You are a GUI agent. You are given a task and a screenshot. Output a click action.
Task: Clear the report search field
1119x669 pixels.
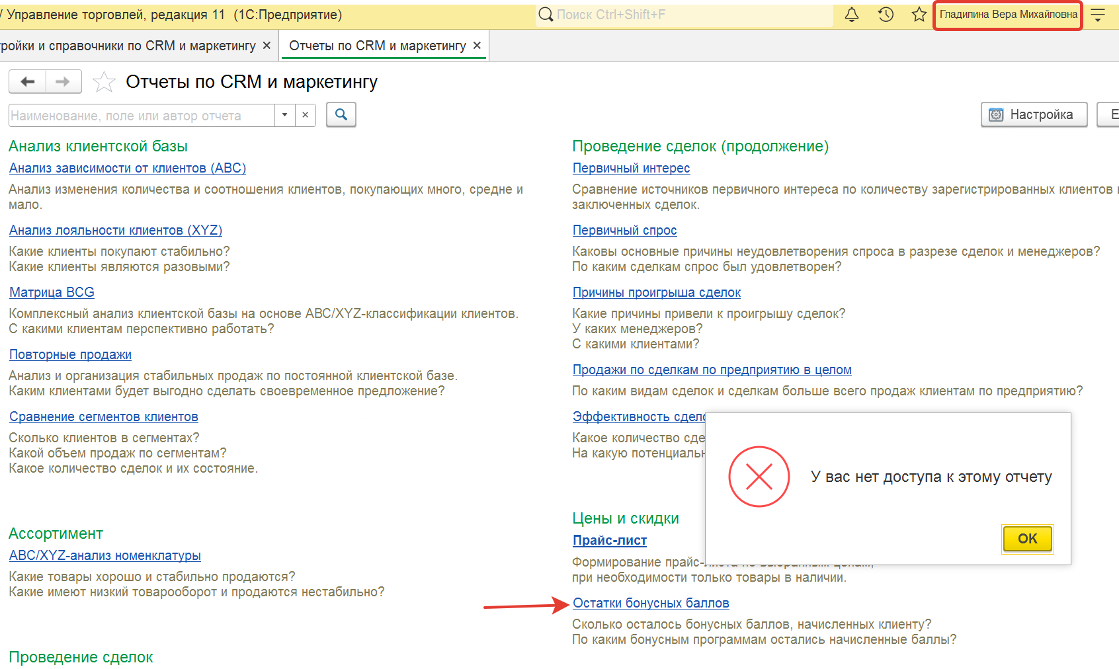point(305,115)
